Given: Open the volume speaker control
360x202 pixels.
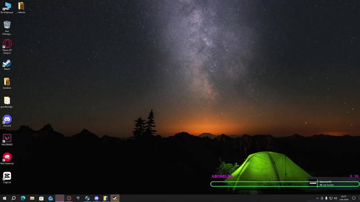Looking at the screenshot, I should (335, 198).
